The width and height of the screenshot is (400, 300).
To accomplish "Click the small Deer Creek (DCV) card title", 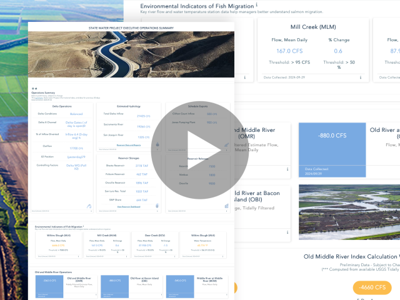I will [155, 235].
